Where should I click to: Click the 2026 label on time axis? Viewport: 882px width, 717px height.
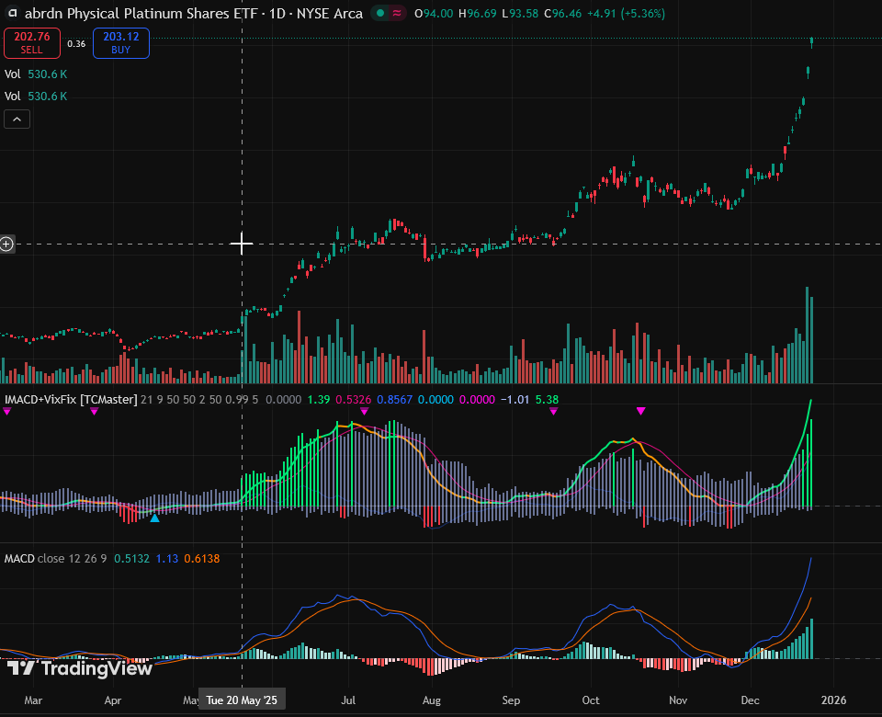[833, 700]
